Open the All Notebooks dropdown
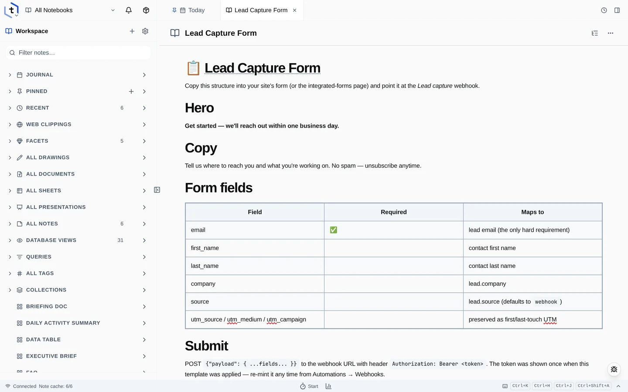 70,10
